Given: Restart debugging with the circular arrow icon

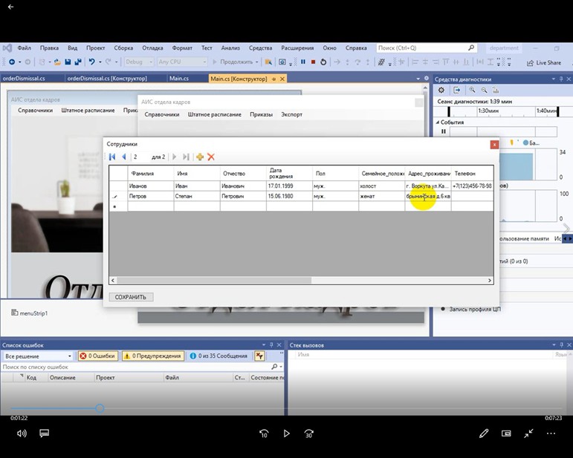Looking at the screenshot, I should coord(323,62).
